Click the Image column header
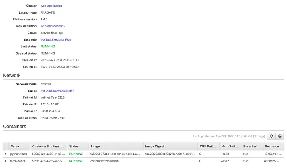 point(95,147)
